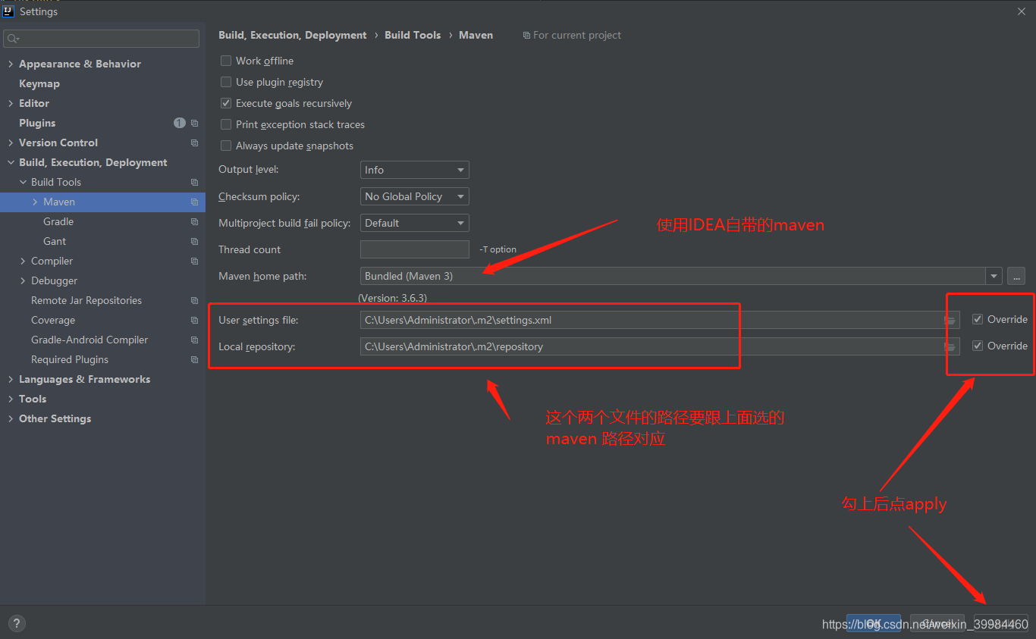Click the ellipsis button for Maven home path
This screenshot has height=639, width=1036.
1016,276
